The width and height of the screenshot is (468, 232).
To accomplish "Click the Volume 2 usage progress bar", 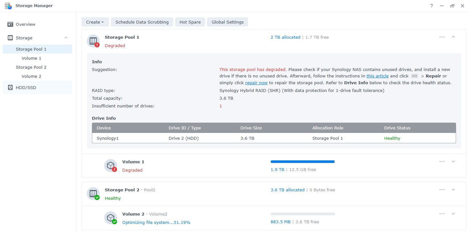I will (303, 214).
